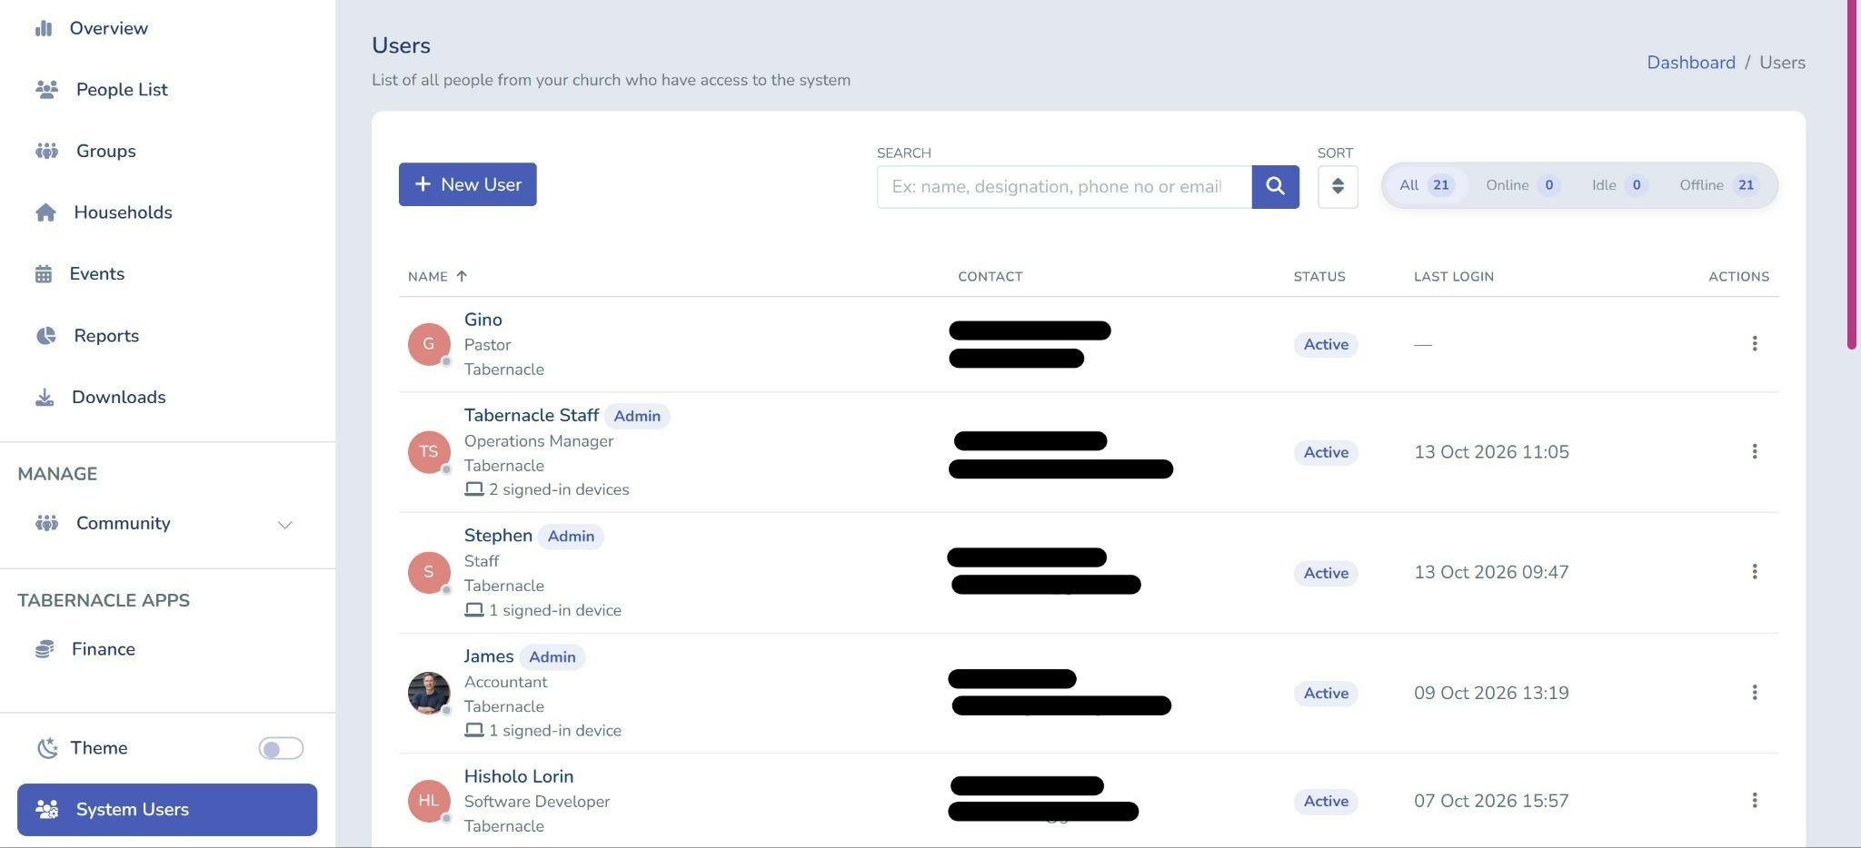Click the Users breadcrumb text
This screenshot has height=848, width=1861.
[x=1782, y=63]
